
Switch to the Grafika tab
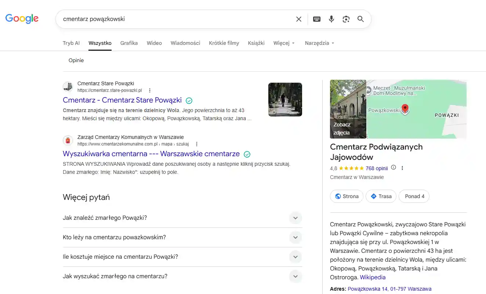[129, 43]
